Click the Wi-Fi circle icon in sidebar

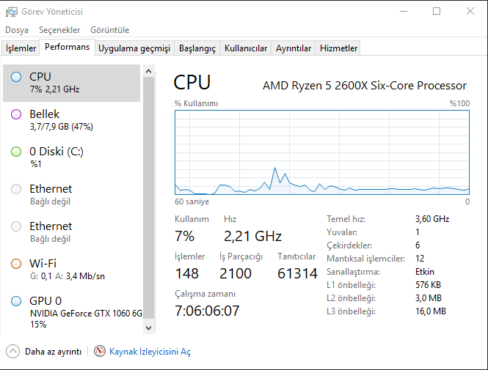point(16,264)
